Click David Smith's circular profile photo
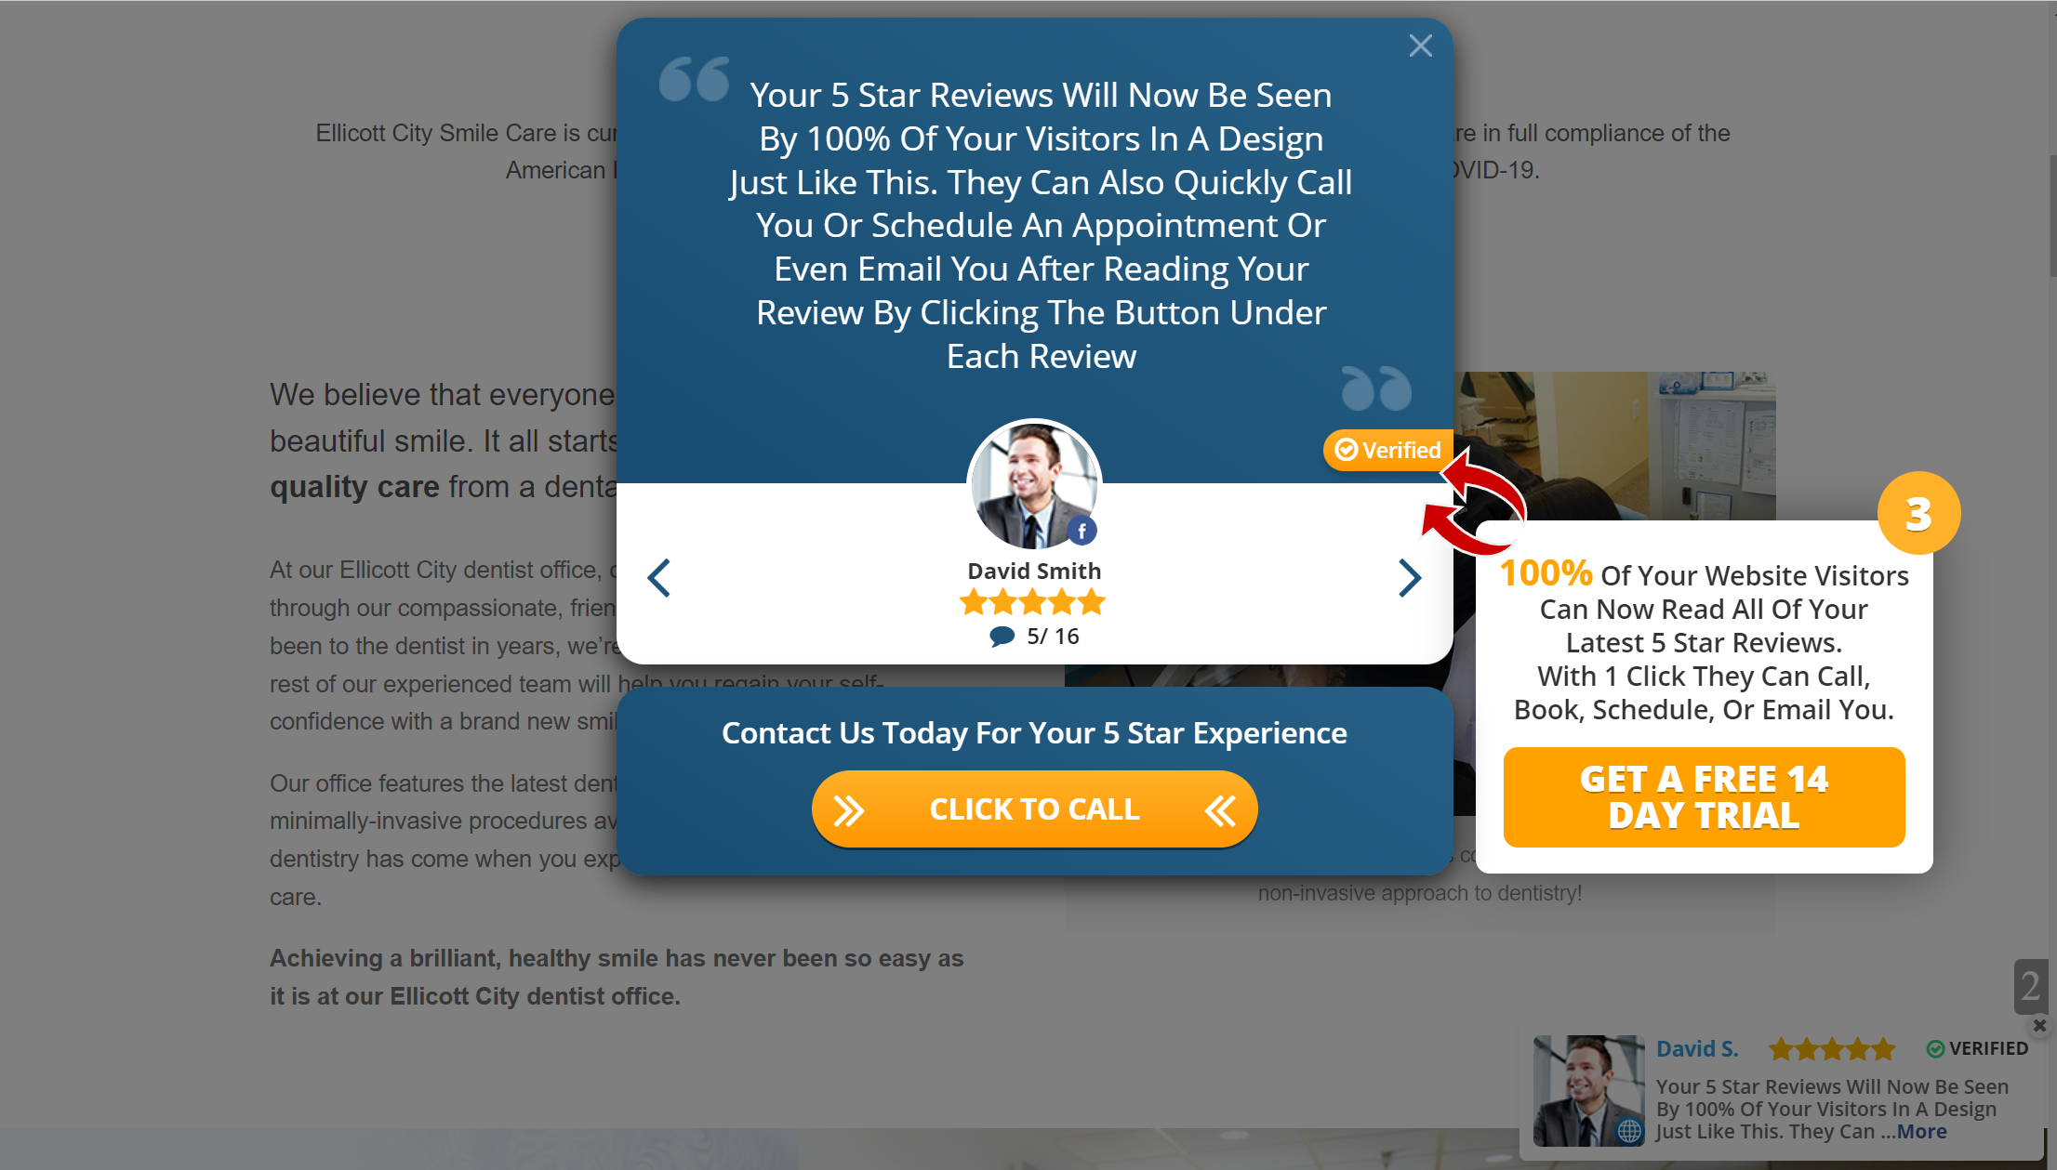This screenshot has width=2057, height=1170. pos(1034,485)
